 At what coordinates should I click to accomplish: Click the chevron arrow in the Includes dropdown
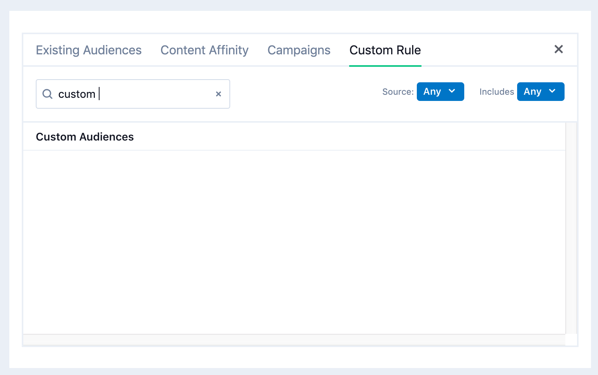[552, 91]
